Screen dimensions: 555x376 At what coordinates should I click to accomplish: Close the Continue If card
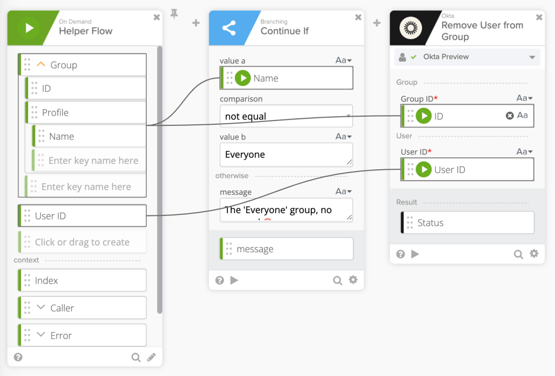click(x=358, y=17)
